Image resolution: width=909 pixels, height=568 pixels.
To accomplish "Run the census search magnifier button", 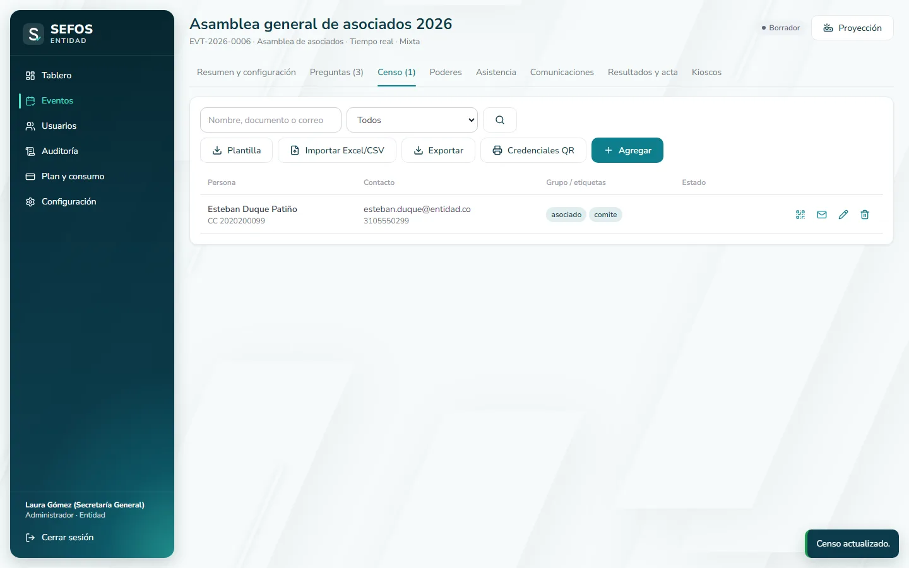I will [x=500, y=120].
